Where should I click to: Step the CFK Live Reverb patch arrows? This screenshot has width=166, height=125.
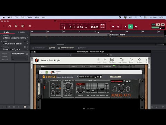click(124, 81)
